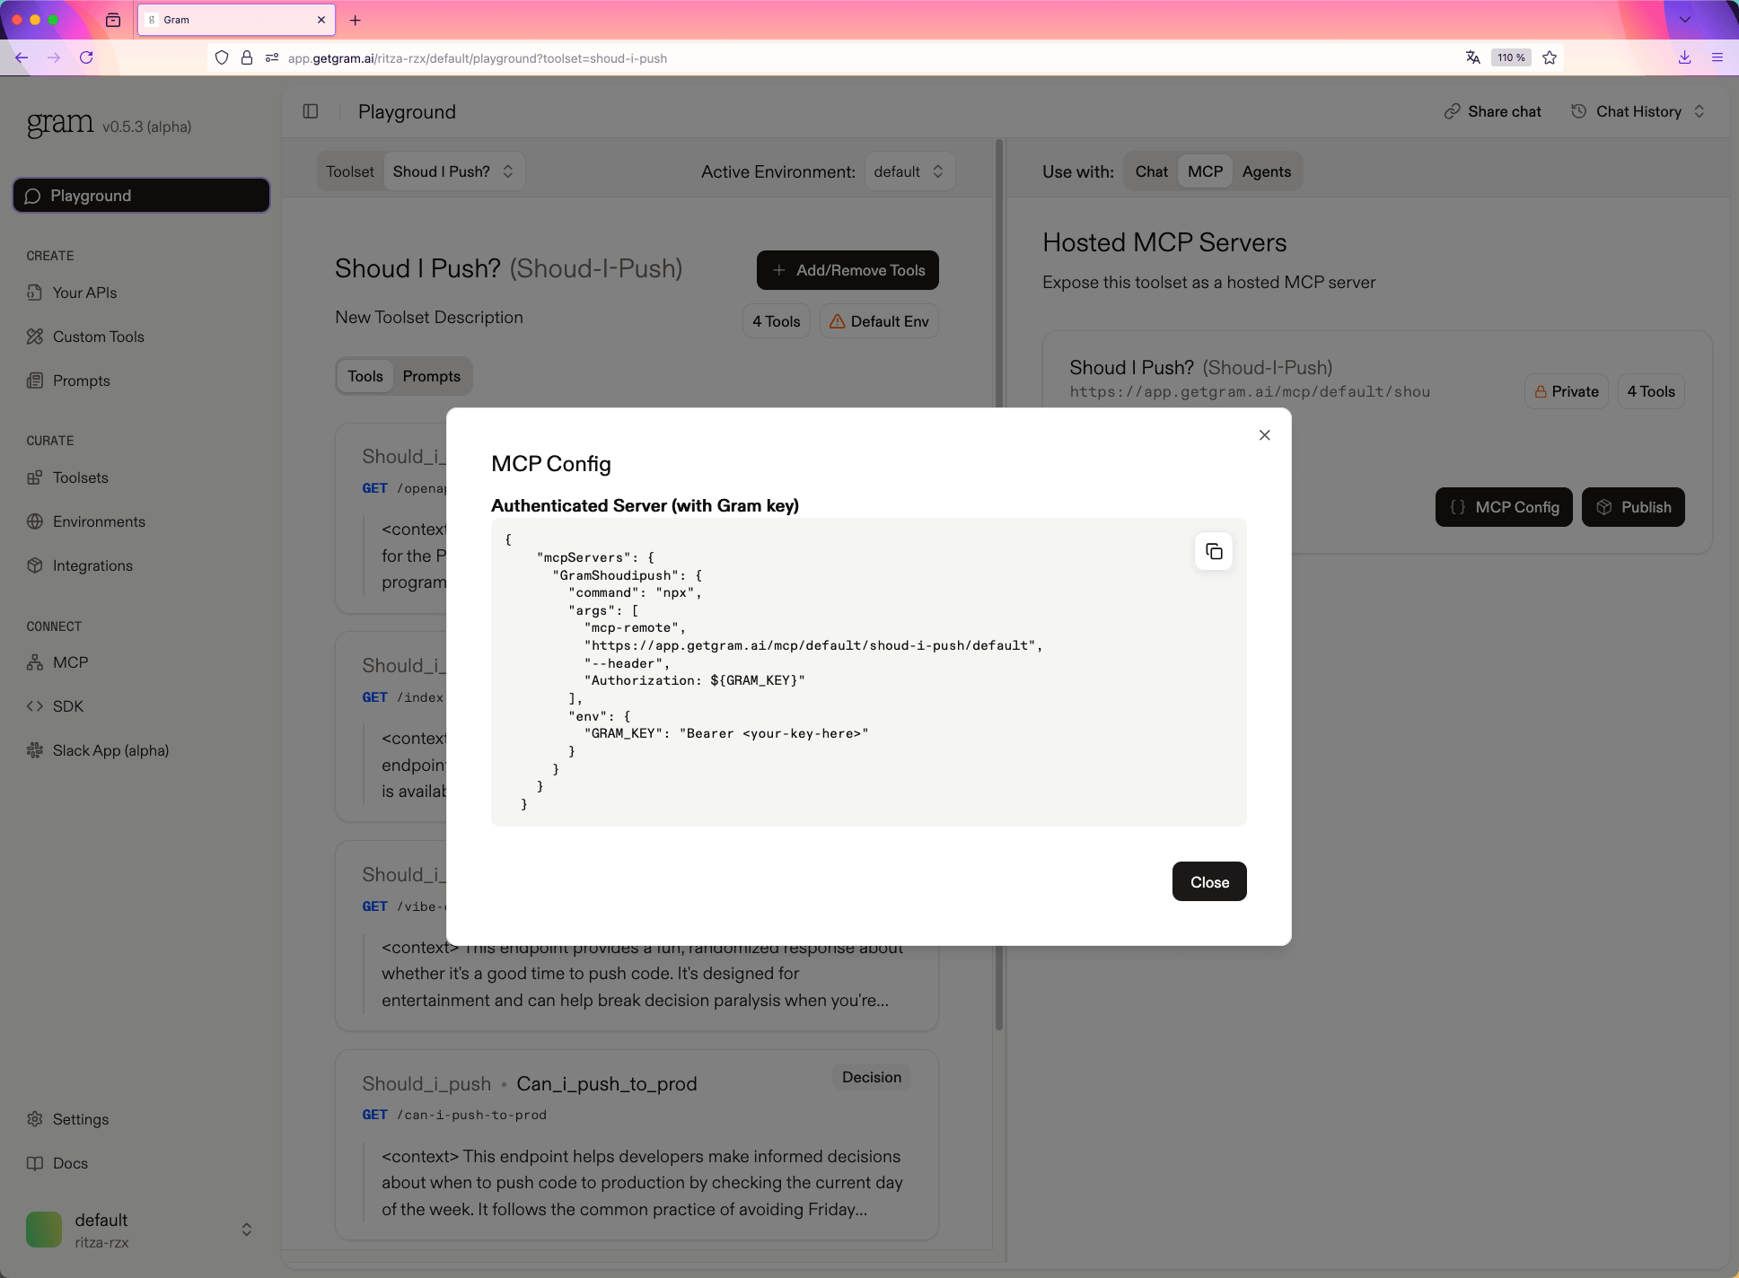This screenshot has height=1278, width=1739.
Task: Open the Prompts tab in toolset
Action: (x=431, y=376)
